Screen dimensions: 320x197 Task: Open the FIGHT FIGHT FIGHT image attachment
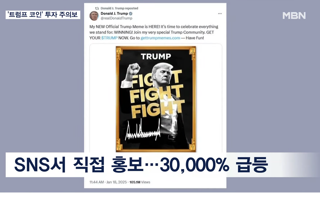(x=155, y=98)
